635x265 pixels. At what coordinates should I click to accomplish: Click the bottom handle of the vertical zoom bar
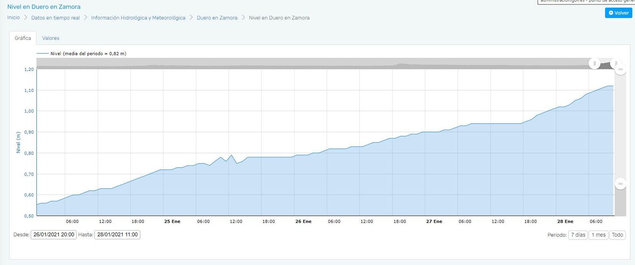[620, 184]
